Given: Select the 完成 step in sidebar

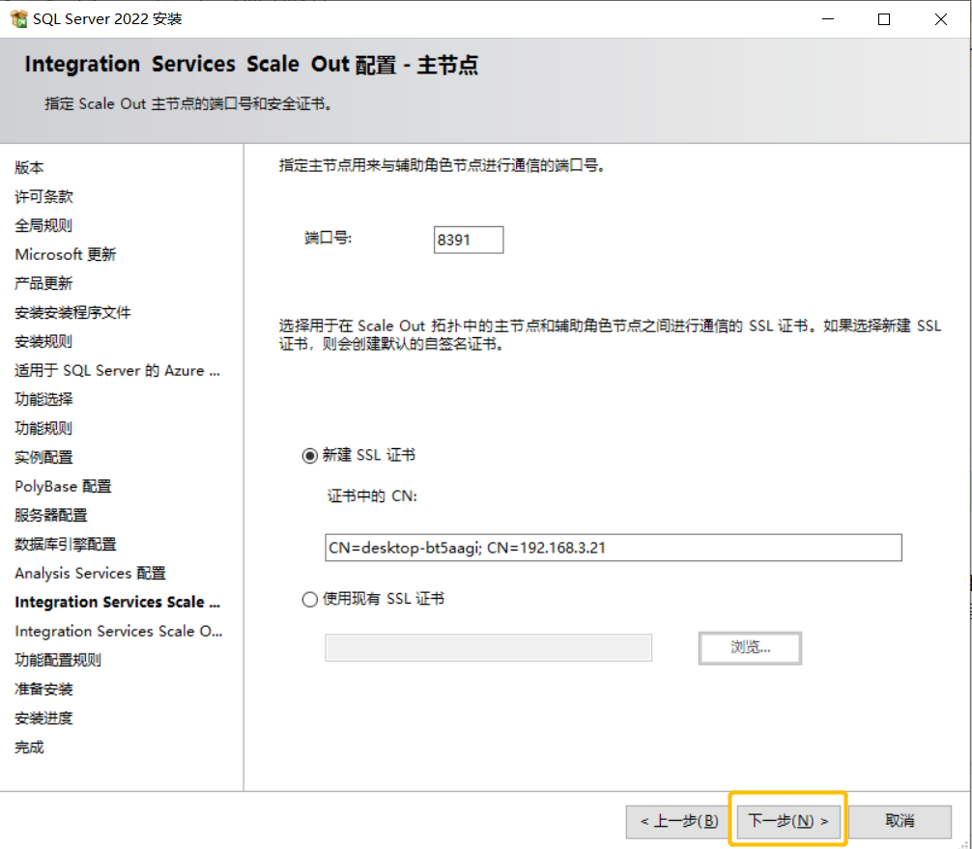Looking at the screenshot, I should [29, 748].
